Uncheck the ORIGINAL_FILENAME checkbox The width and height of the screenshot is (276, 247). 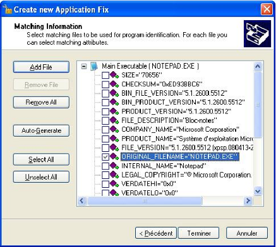[x=105, y=157]
